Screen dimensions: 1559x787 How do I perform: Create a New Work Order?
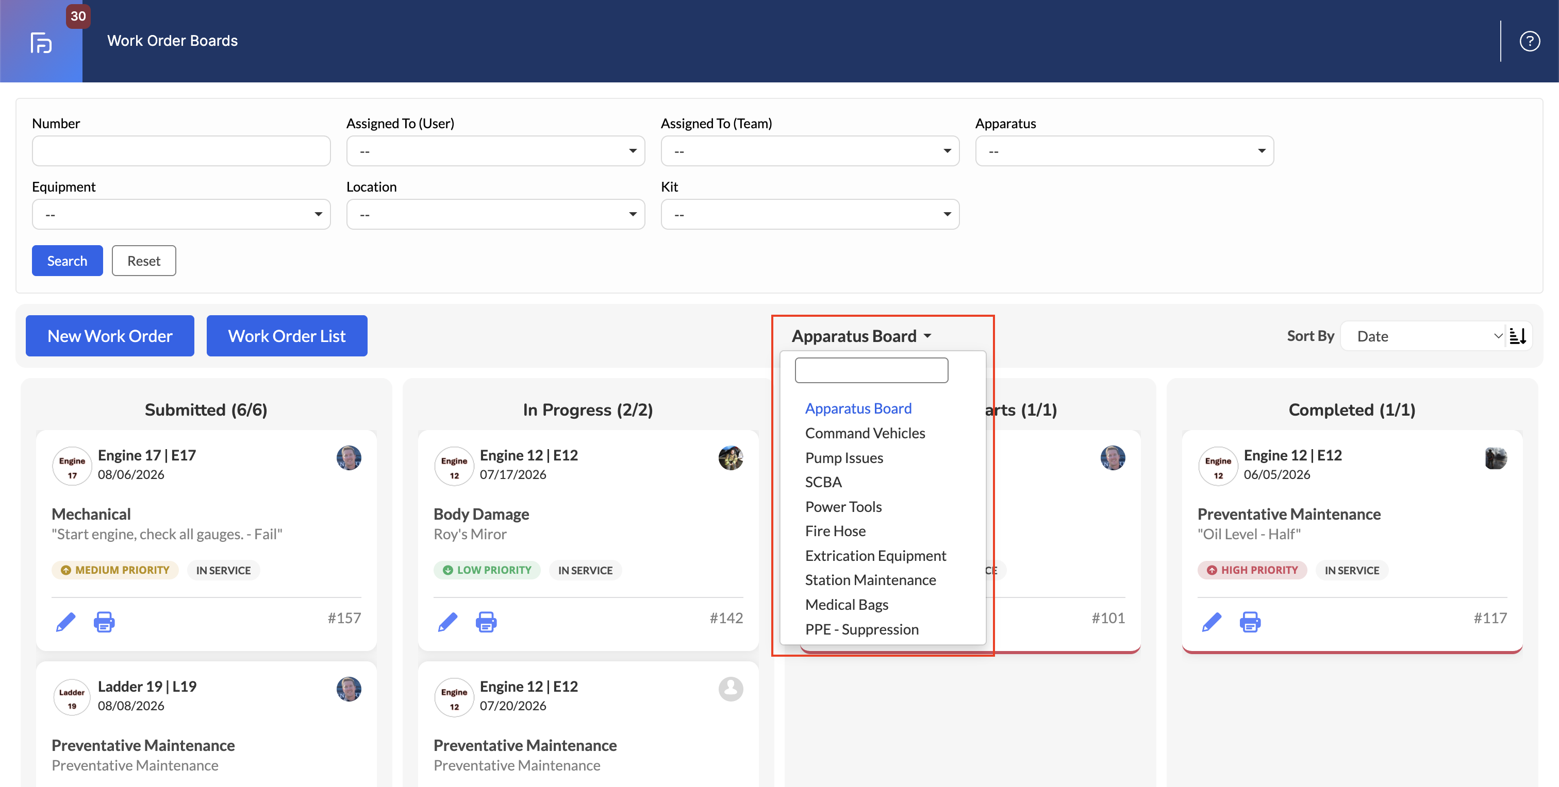tap(110, 336)
